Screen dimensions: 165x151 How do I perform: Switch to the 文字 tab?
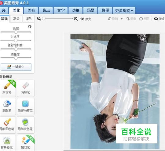click(61, 10)
